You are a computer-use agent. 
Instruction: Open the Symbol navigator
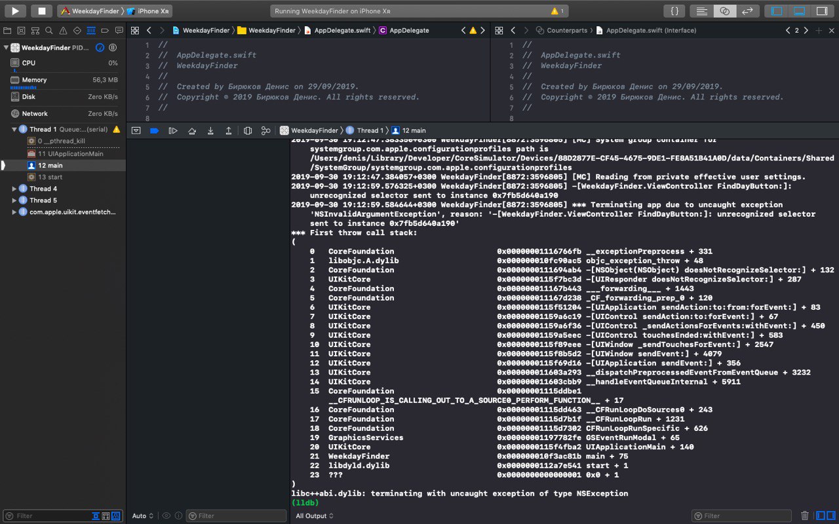pos(35,31)
